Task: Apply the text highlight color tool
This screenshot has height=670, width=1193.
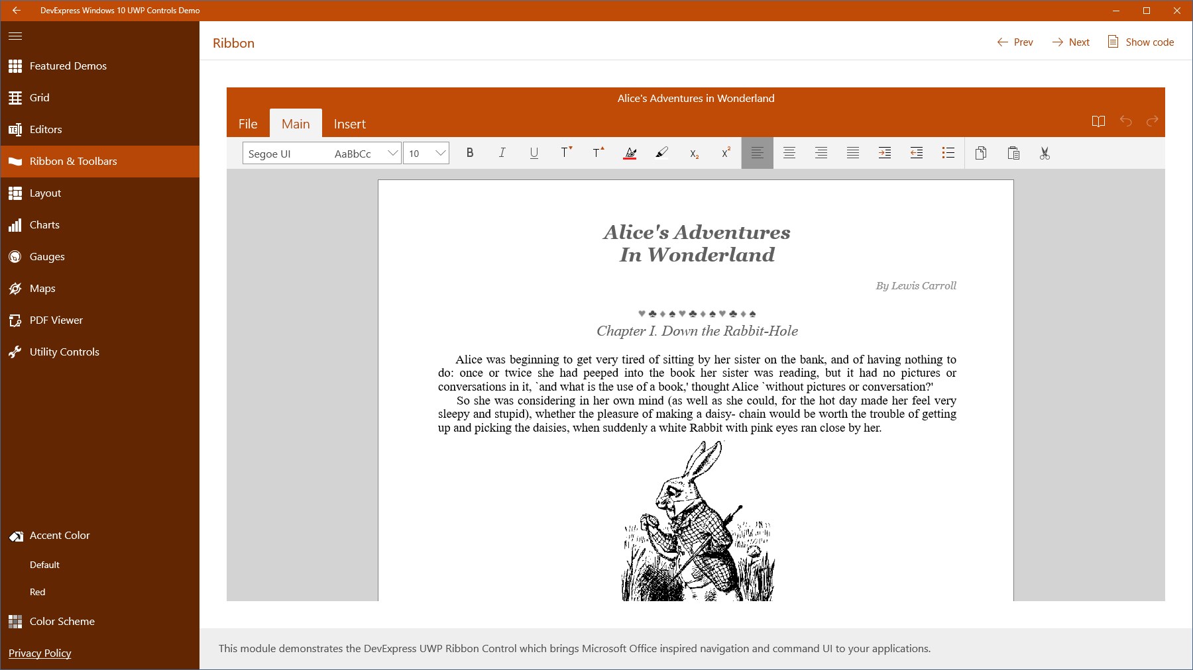Action: (x=661, y=153)
